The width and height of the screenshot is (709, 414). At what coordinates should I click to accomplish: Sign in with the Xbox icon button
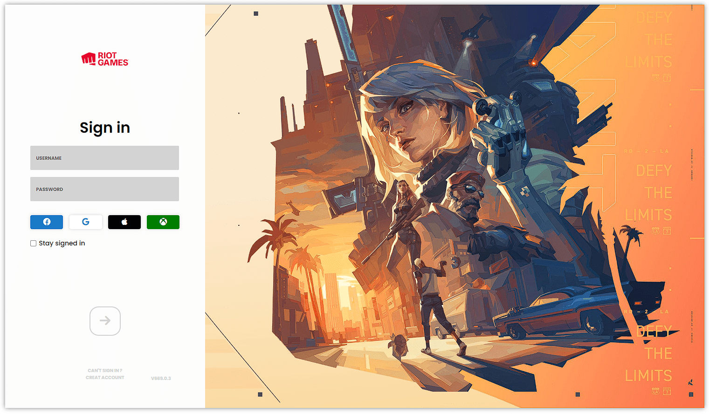tap(163, 222)
